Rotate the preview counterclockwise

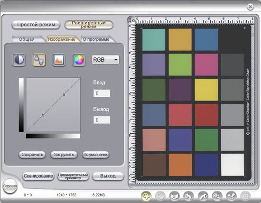188,196
